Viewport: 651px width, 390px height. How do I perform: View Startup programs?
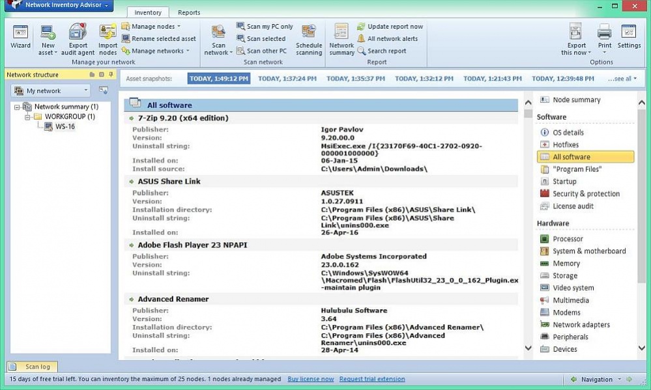tap(558, 181)
